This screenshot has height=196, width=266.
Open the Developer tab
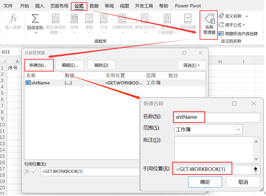tap(144, 6)
